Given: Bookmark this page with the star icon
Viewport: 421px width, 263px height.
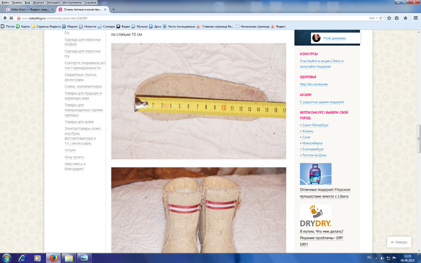Looking at the screenshot, I should [389, 18].
